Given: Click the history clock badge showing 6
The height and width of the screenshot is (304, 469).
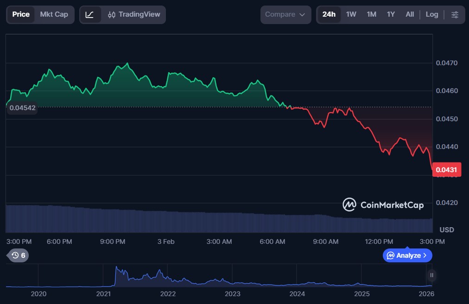Looking at the screenshot, I should click(19, 255).
